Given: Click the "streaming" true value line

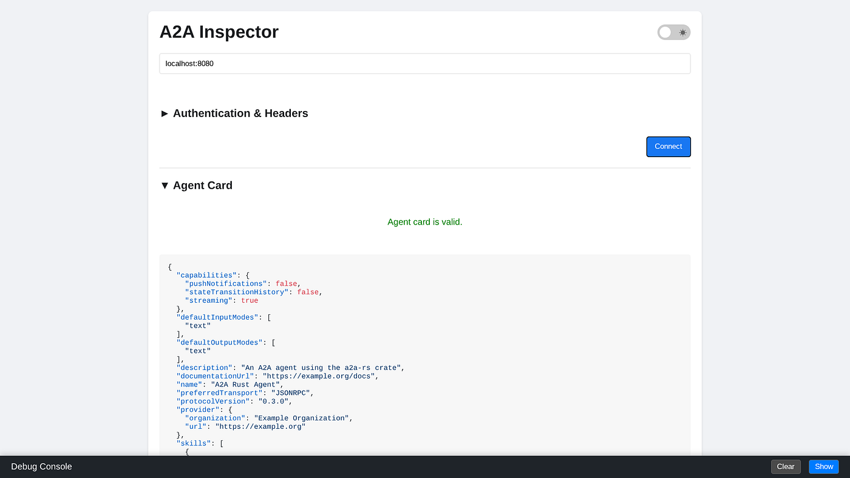Looking at the screenshot, I should point(222,301).
